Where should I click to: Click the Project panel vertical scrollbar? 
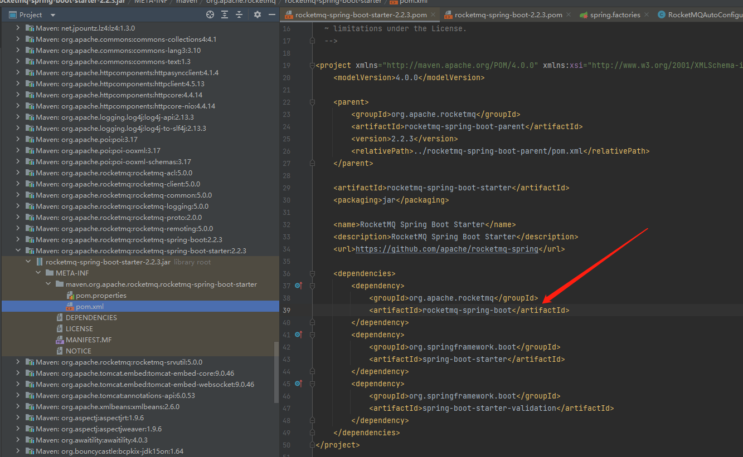click(x=276, y=372)
